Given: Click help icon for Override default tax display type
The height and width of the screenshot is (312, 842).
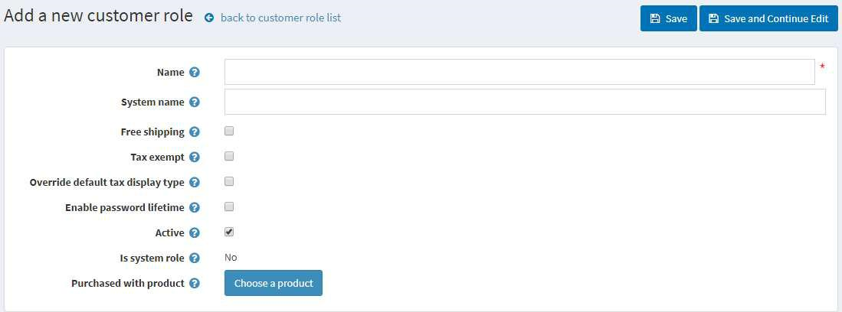Looking at the screenshot, I should click(195, 182).
